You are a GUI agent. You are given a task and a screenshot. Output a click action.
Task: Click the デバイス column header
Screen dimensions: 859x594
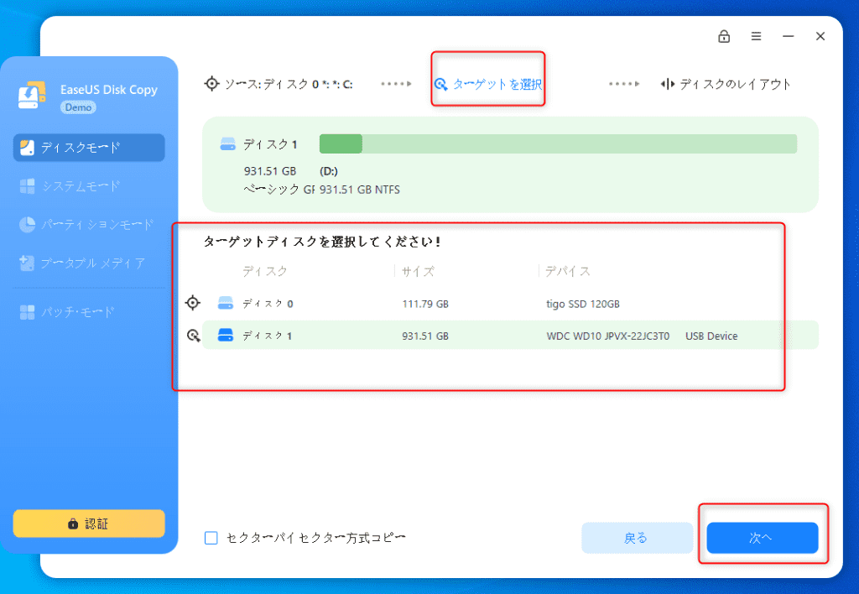[568, 271]
